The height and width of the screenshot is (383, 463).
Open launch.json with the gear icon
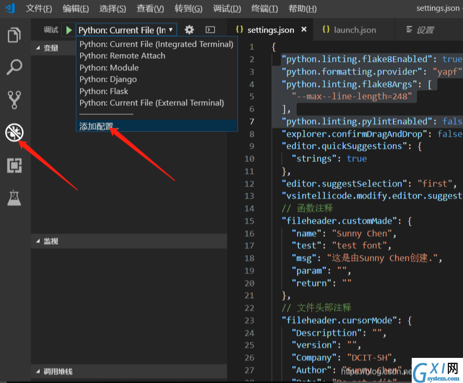pos(189,30)
